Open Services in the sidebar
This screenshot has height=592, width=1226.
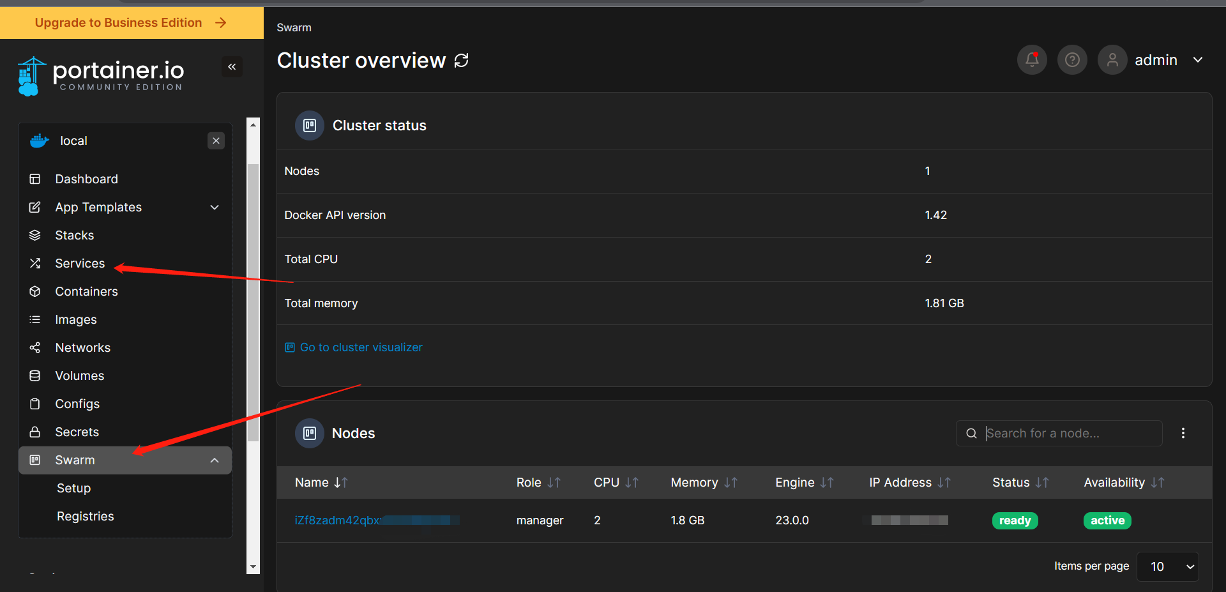tap(80, 263)
